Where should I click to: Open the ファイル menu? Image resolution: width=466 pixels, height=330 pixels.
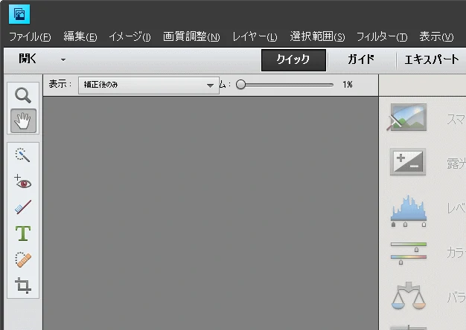(30, 37)
